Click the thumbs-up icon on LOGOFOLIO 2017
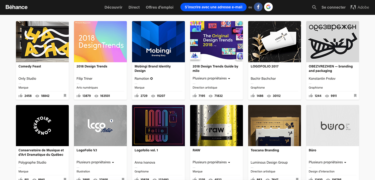This screenshot has width=375, height=180. (x=252, y=96)
